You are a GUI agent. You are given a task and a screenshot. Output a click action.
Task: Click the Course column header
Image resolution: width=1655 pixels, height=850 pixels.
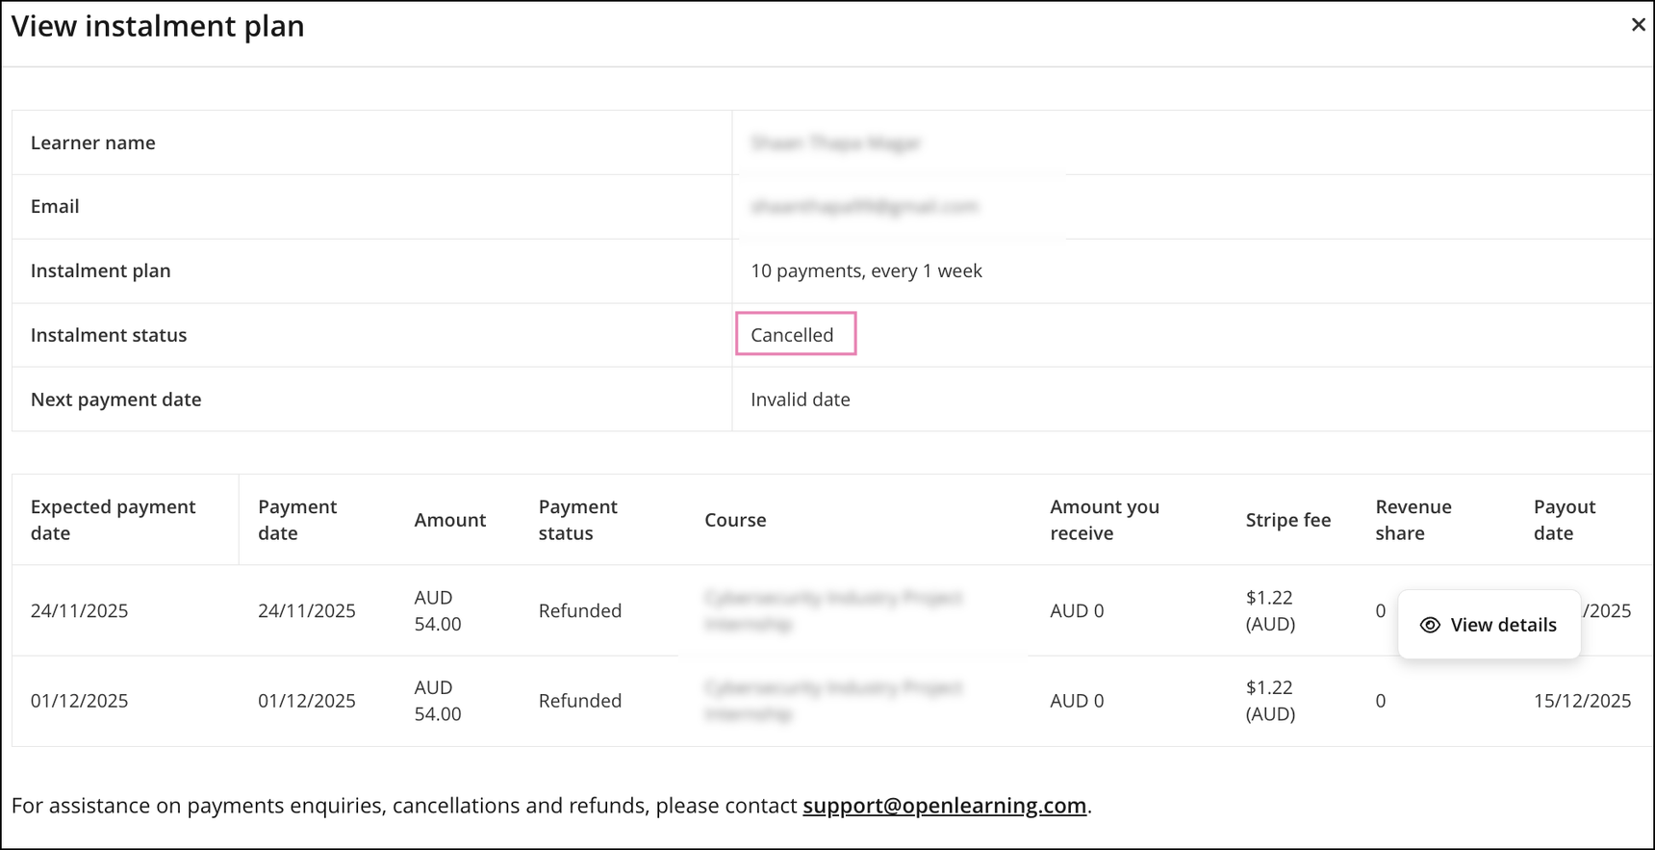click(x=735, y=520)
